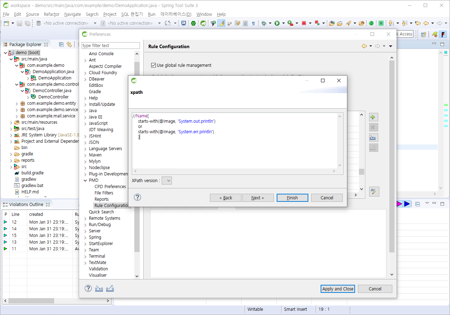Collapse the PMD preferences node
450x315 pixels.
[x=85, y=180]
